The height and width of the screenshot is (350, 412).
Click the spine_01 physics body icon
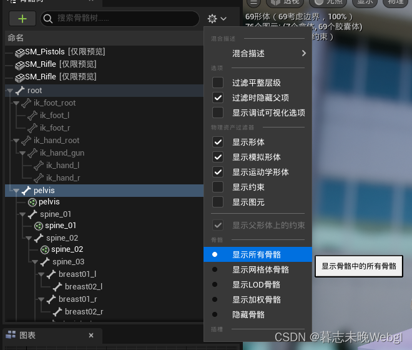(39, 226)
